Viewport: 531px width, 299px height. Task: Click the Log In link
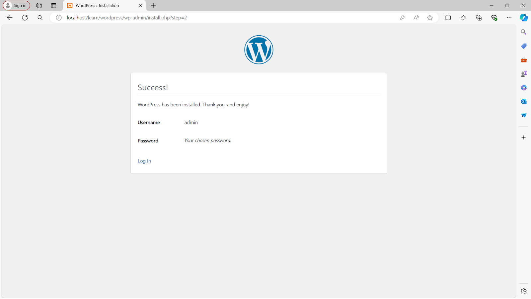pos(144,161)
